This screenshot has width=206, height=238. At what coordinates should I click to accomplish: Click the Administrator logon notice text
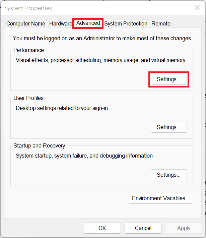click(x=102, y=38)
